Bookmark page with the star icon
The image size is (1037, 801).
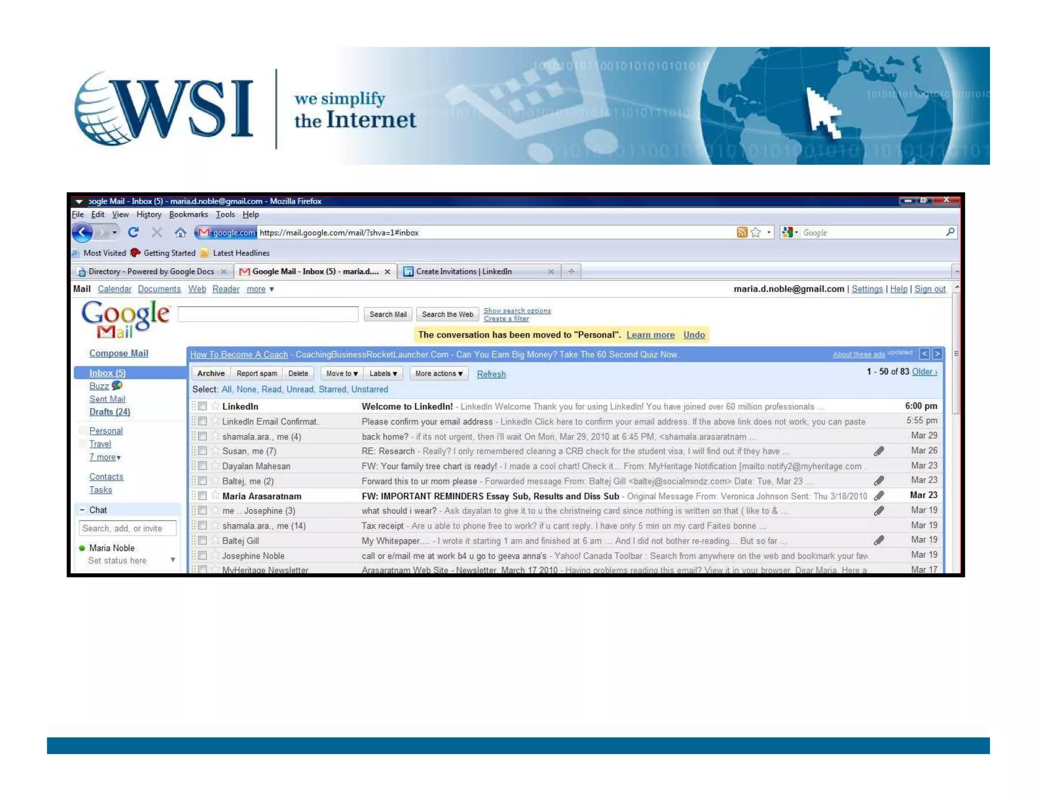coord(756,232)
